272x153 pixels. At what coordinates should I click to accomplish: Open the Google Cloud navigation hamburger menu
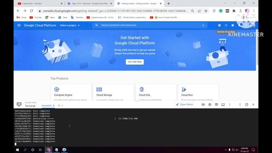click(19, 25)
